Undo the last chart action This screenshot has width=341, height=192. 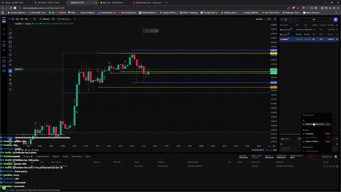click(x=75, y=19)
